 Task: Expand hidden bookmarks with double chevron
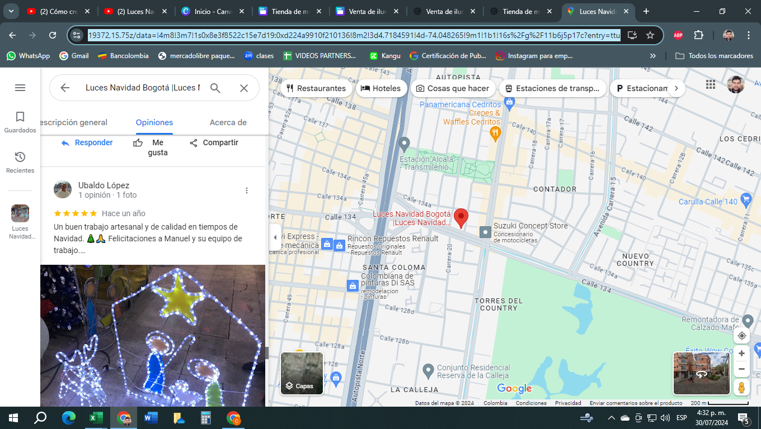(x=653, y=56)
